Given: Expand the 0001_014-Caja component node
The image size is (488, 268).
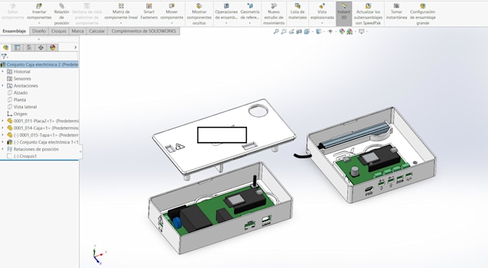Looking at the screenshot, I should 3,128.
